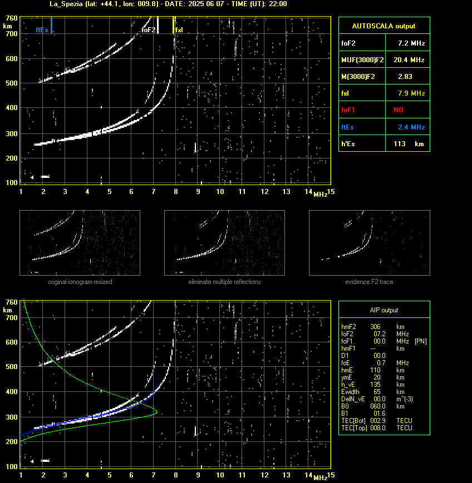The height and width of the screenshot is (483, 472).
Task: Click the white foF2 marker on the top ionogram
Action: [x=158, y=25]
